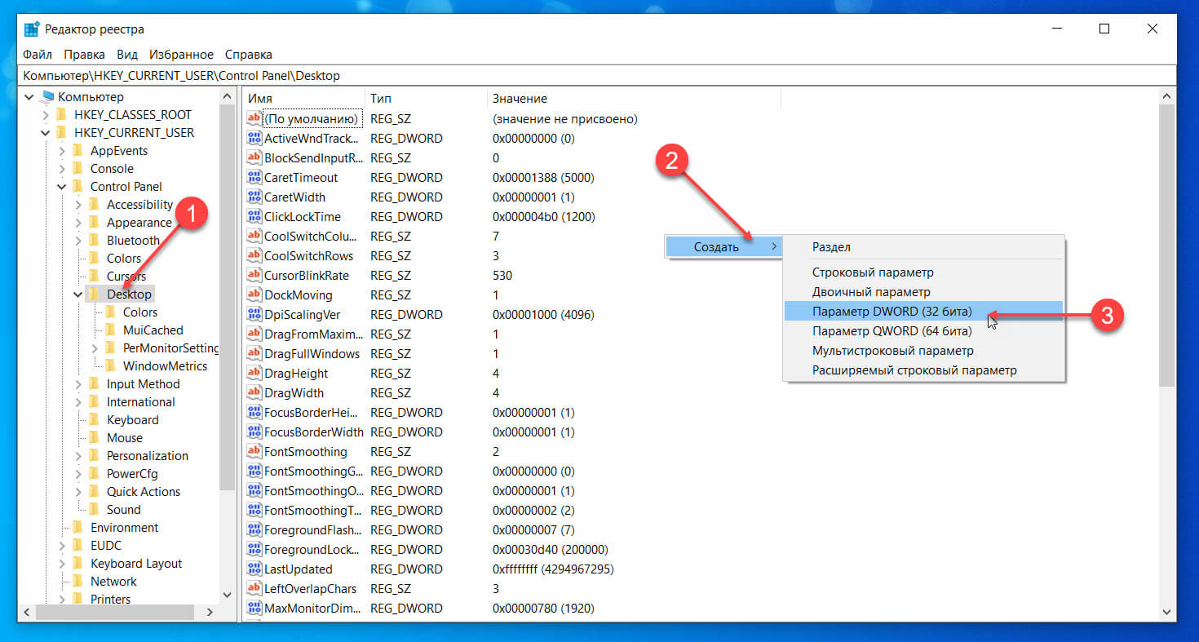Click the Console folder icon

pyautogui.click(x=77, y=169)
